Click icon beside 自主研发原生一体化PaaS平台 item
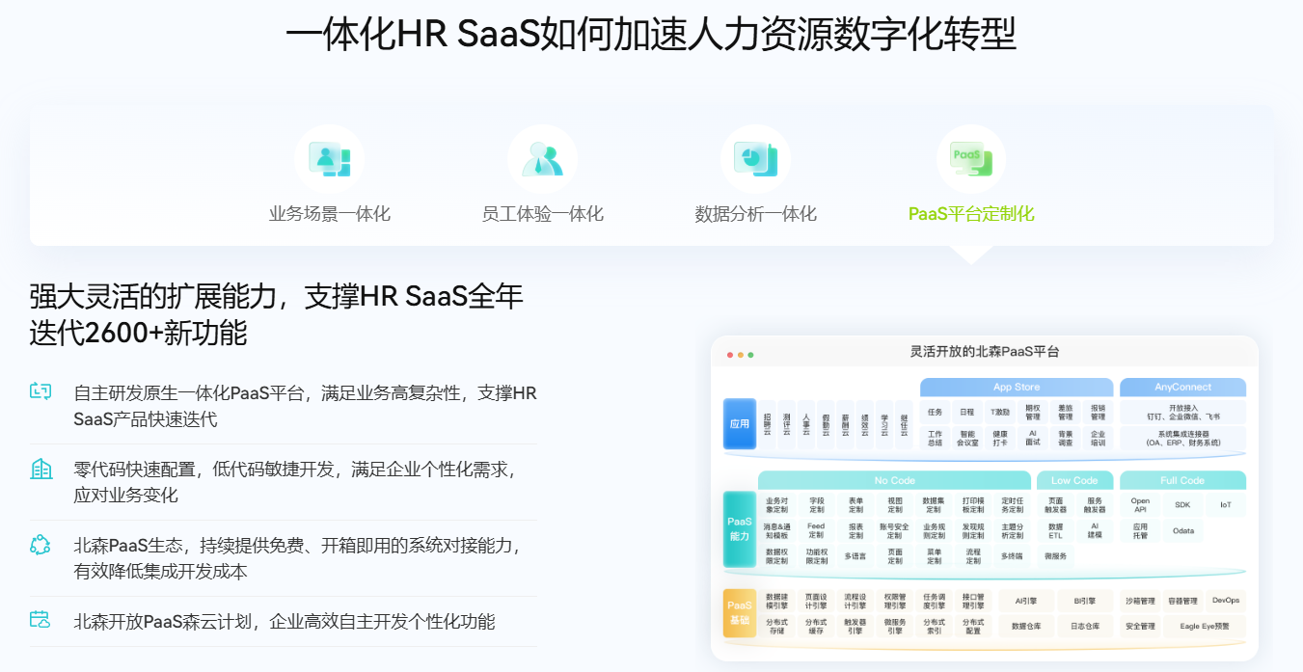The image size is (1303, 672). 41,391
